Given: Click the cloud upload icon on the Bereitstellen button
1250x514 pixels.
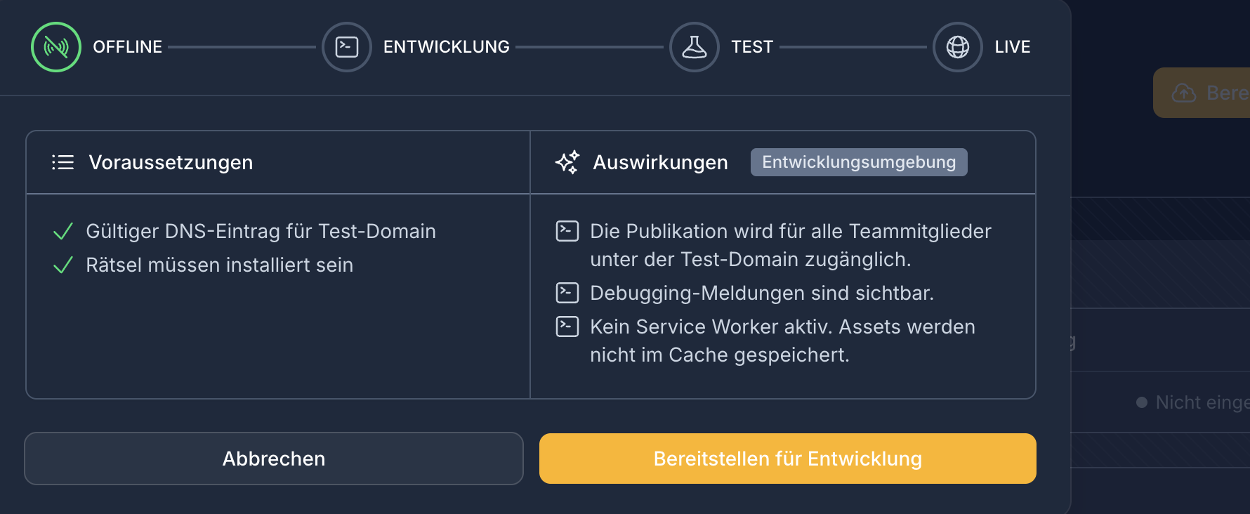Looking at the screenshot, I should pyautogui.click(x=1184, y=92).
